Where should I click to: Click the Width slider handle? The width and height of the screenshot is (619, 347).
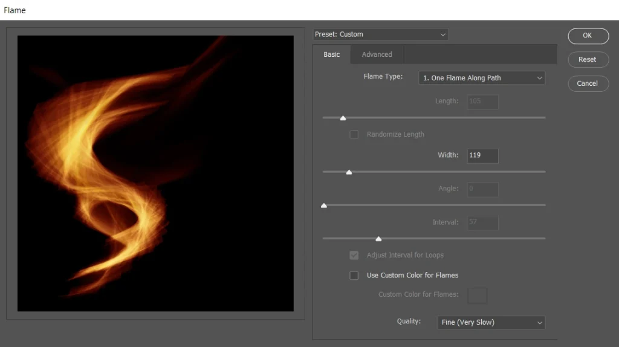coord(349,172)
